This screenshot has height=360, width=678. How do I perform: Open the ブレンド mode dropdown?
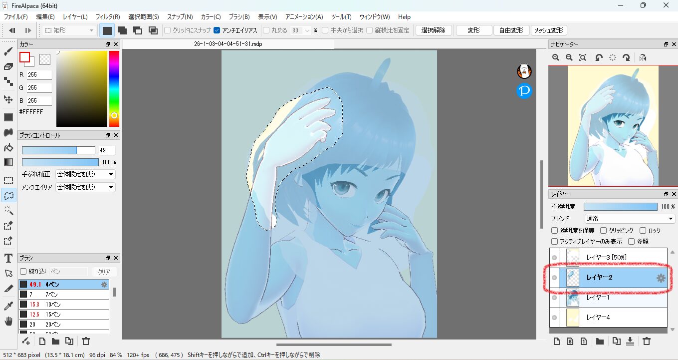point(630,219)
